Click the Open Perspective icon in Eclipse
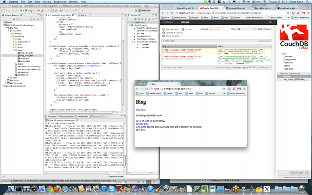Image resolution: width=312 pixels, height=195 pixels. (136, 10)
